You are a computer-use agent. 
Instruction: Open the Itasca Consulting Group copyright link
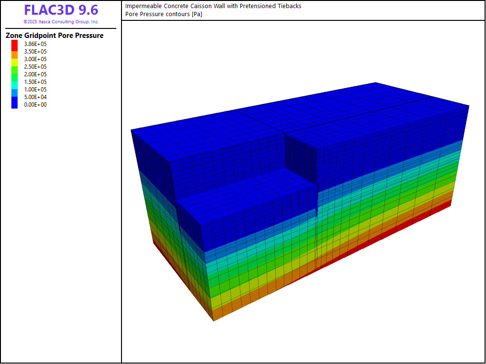(x=61, y=22)
